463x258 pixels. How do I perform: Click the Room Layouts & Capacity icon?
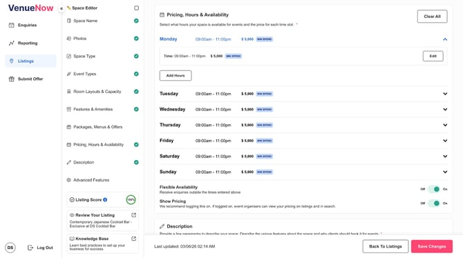69,92
